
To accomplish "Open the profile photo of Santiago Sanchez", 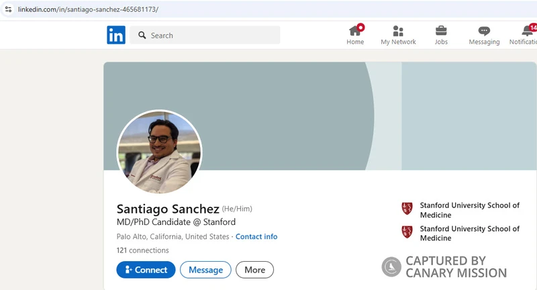I will tap(159, 152).
